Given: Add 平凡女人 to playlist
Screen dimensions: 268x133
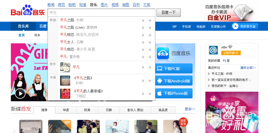Looking at the screenshot, I should pyautogui.click(x=150, y=42).
